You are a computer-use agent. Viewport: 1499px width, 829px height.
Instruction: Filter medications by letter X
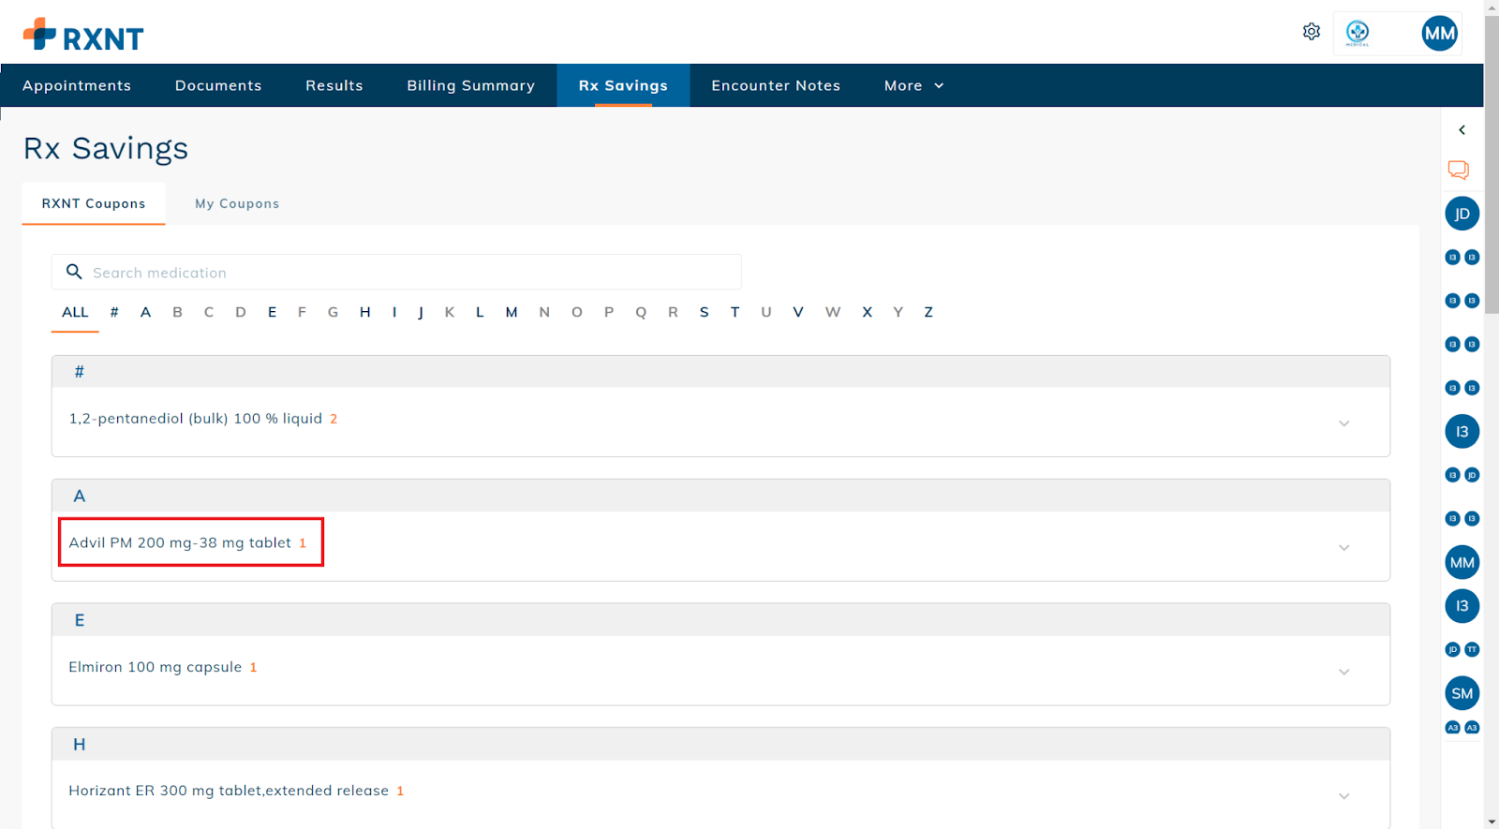click(x=867, y=312)
